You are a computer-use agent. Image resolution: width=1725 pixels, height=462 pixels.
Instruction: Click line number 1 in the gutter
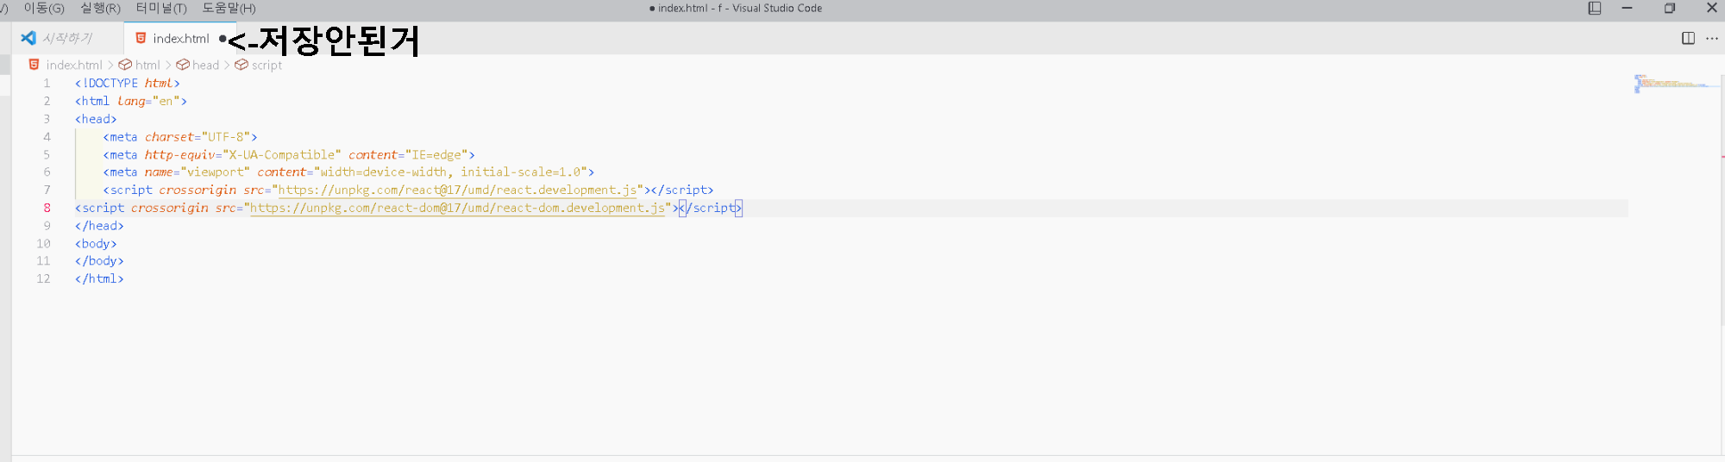[47, 83]
